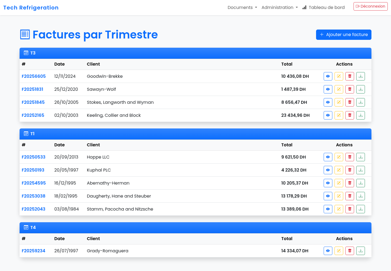Open invoice link F20259234
This screenshot has width=391, height=271.
(33, 251)
